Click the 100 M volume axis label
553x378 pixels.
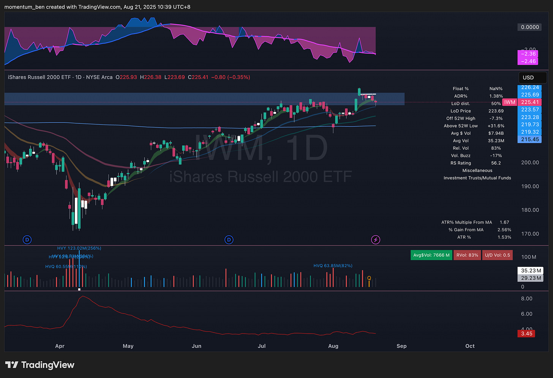tap(529, 257)
